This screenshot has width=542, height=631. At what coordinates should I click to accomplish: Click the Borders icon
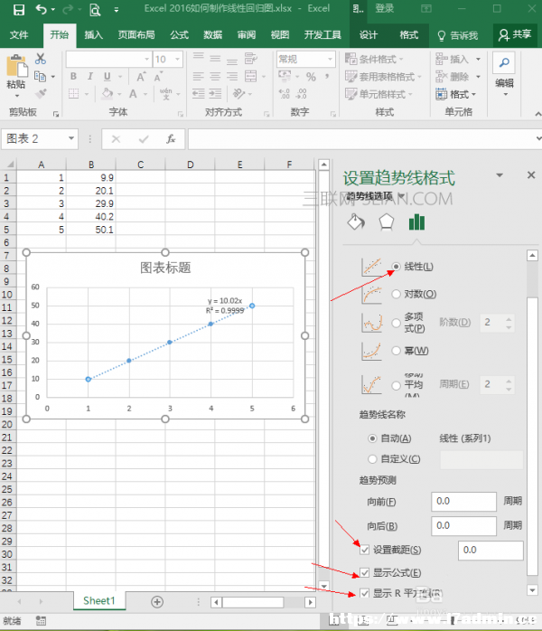tap(73, 94)
